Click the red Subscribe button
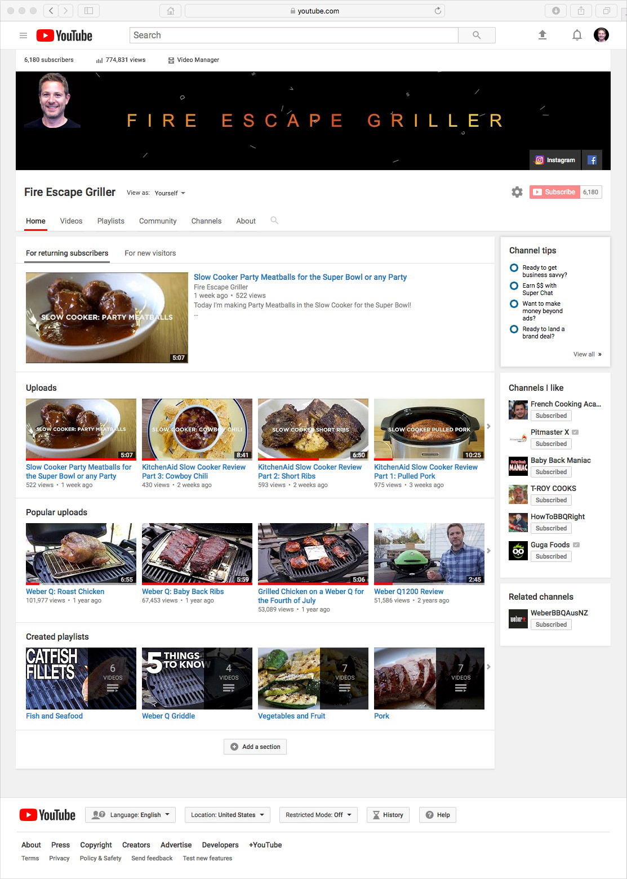Screen dimensions: 627x879 [x=554, y=192]
